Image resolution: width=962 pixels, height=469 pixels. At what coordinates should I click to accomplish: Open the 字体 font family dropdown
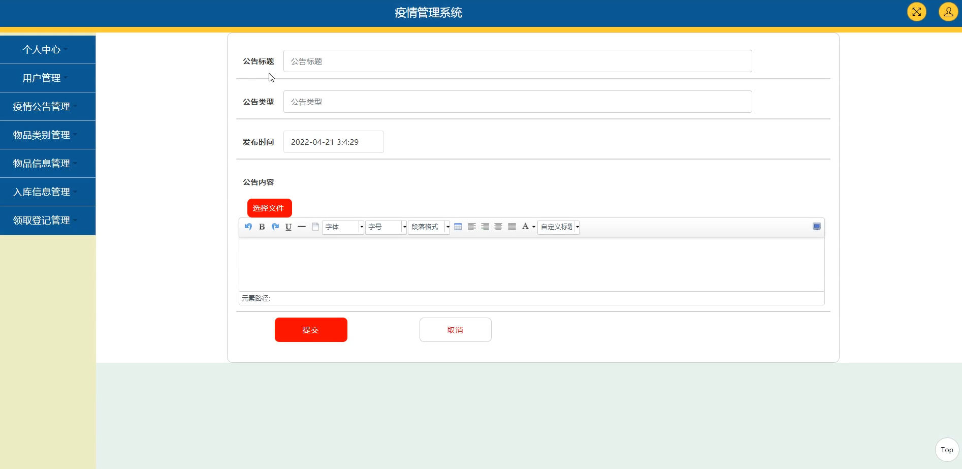tap(343, 227)
